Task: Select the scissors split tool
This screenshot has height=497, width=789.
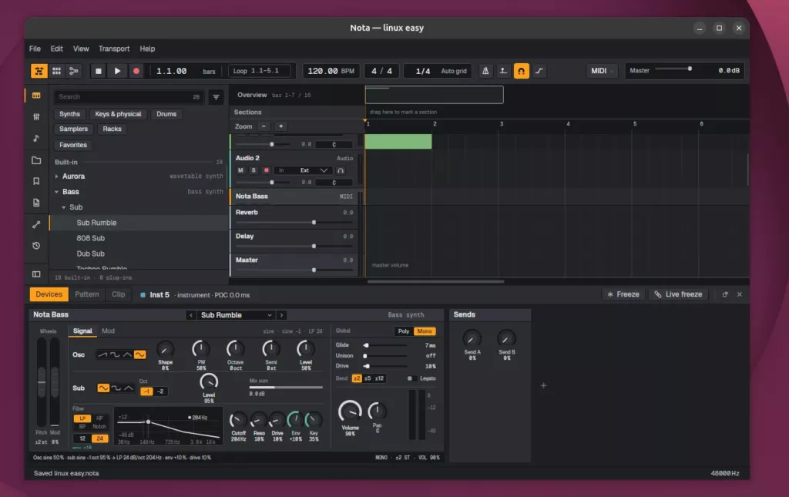Action: (73, 71)
